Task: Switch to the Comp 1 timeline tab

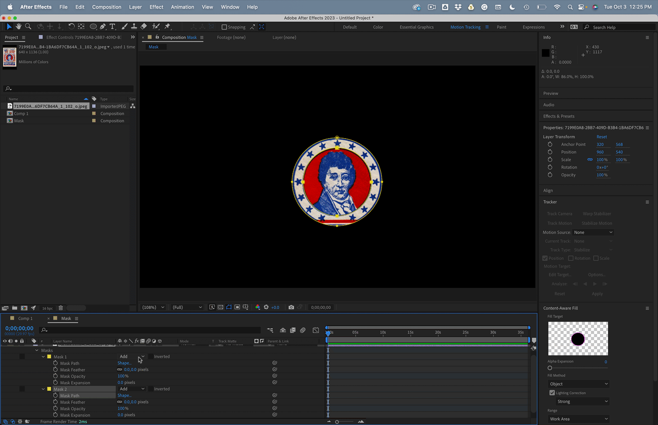Action: click(x=25, y=318)
